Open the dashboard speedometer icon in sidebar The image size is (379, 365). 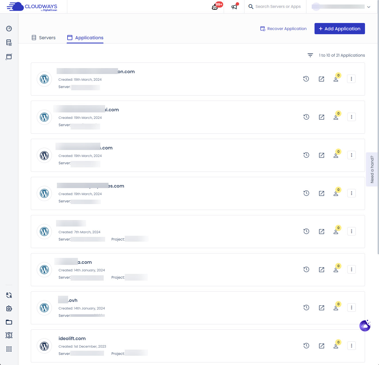click(x=9, y=29)
